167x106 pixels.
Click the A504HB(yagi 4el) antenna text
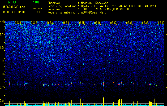tap(94, 12)
